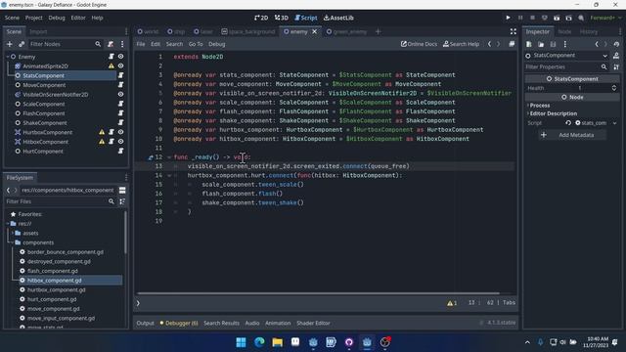Toggle visibility of HitboxComponent node

click(x=120, y=142)
